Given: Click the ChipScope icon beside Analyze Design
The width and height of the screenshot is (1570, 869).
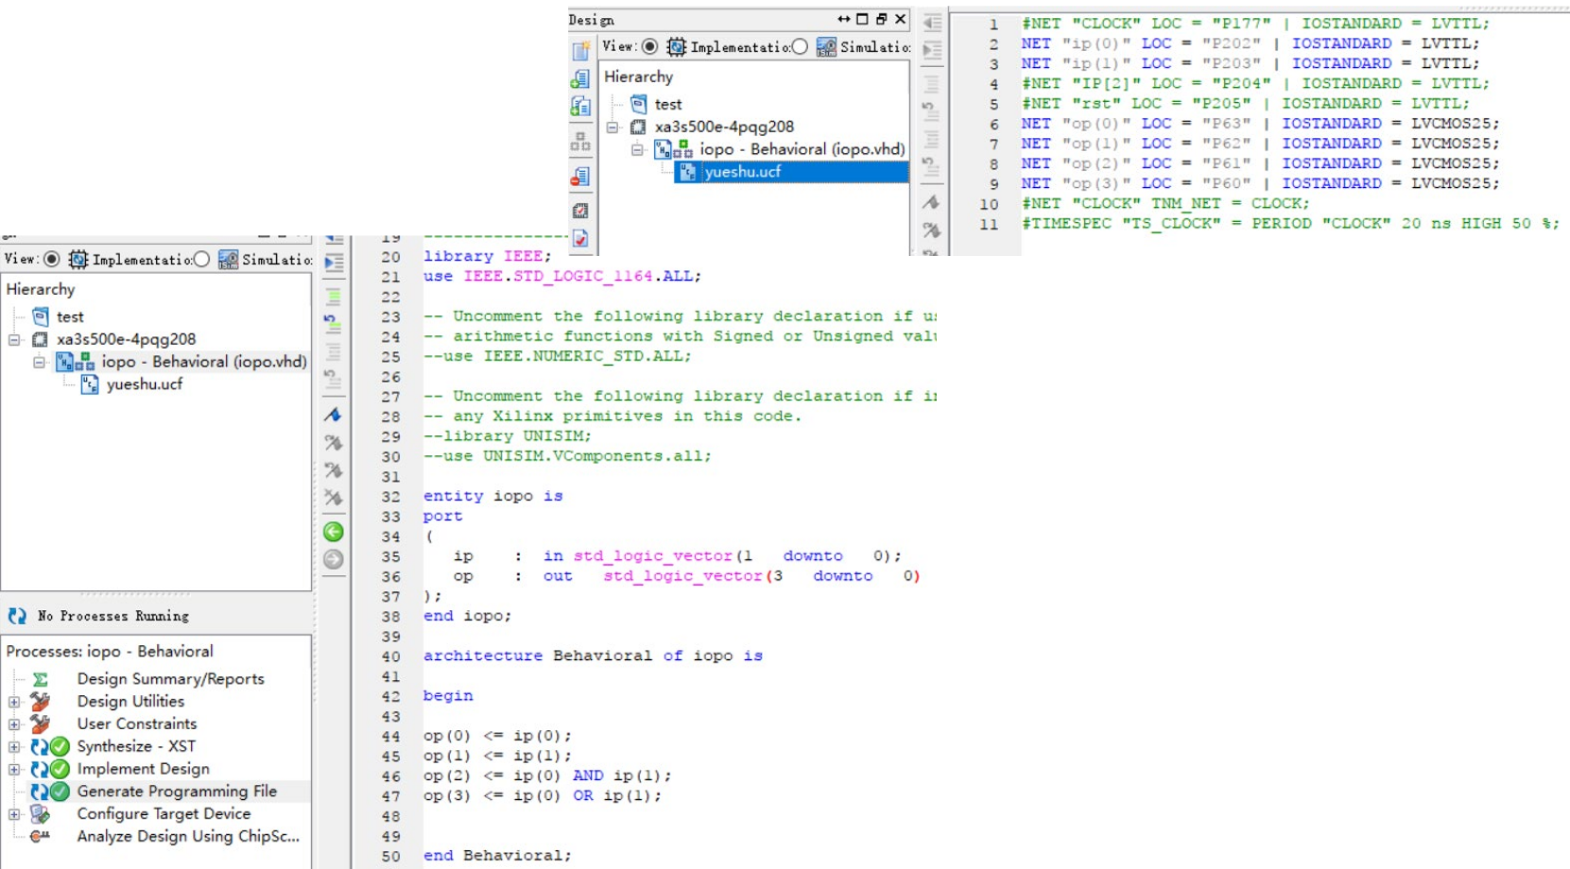Looking at the screenshot, I should [40, 836].
